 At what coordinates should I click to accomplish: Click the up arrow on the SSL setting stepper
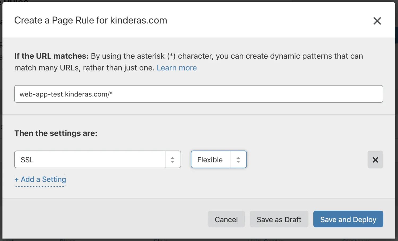pos(172,158)
